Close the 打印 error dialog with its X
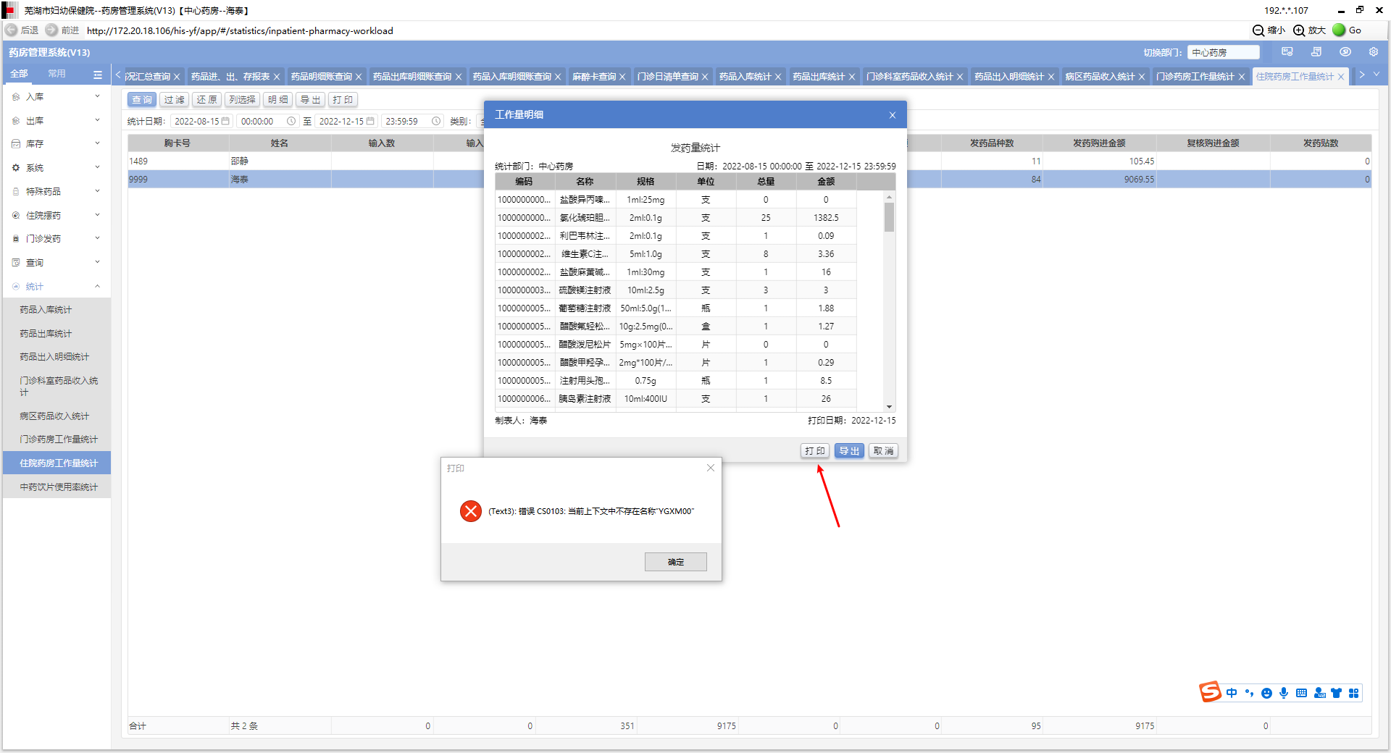 coord(711,468)
